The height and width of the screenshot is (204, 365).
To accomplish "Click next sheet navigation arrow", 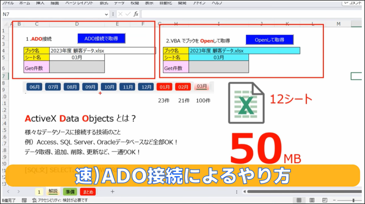I will 19,192.
